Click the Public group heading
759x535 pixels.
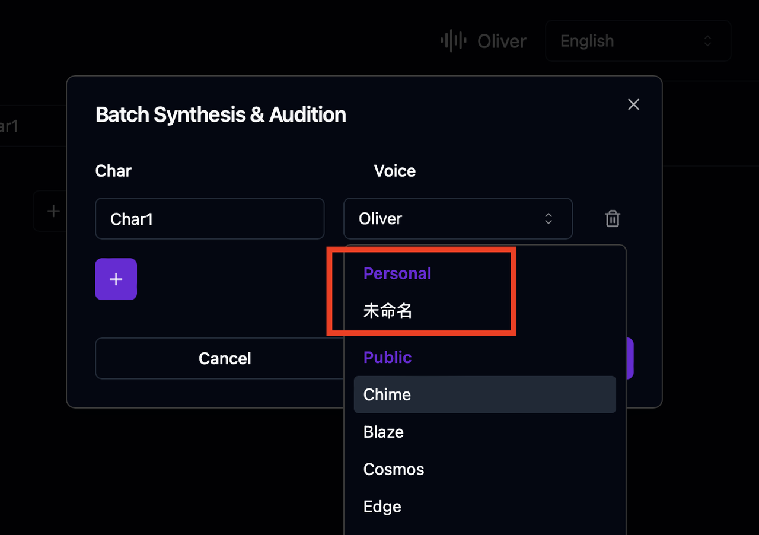coord(387,357)
